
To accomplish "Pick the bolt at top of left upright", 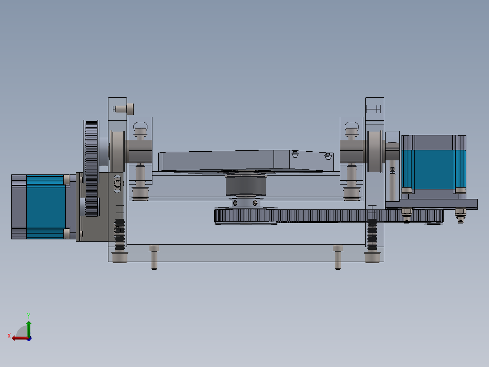I will pyautogui.click(x=123, y=109).
